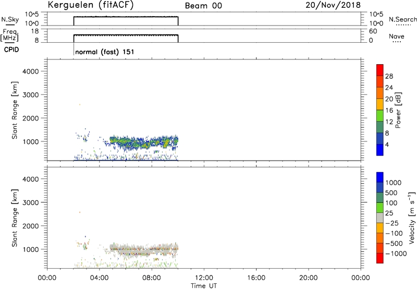The width and height of the screenshot is (417, 289).
Task: Select the red top segment of Power colorbar
Action: 380,70
